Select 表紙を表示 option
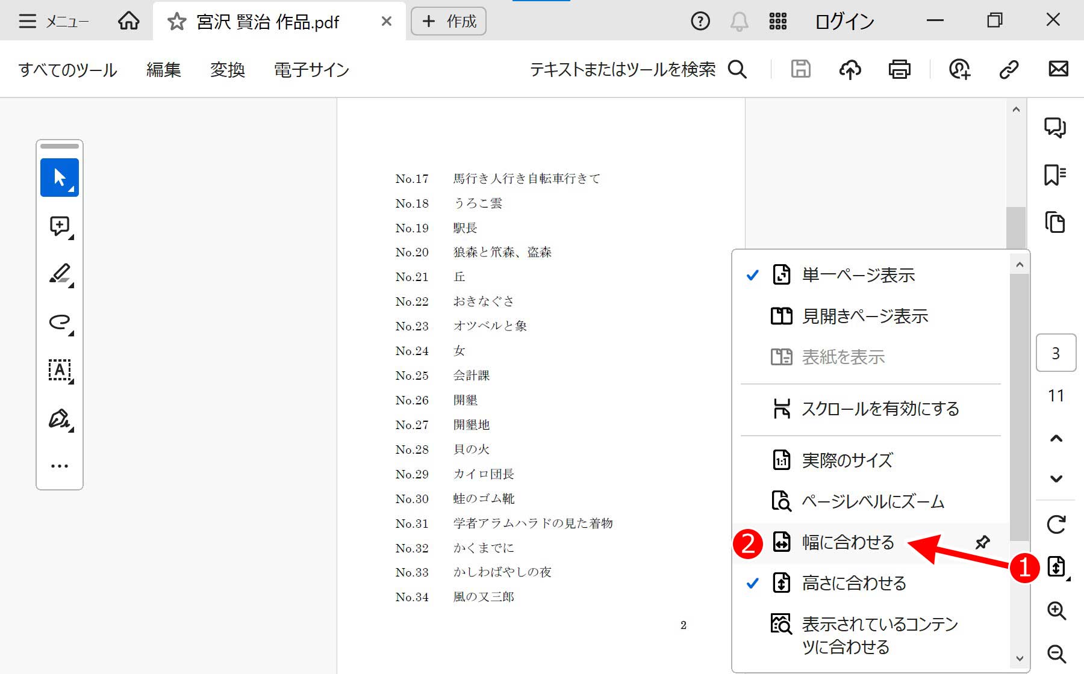1084x674 pixels. [x=870, y=357]
